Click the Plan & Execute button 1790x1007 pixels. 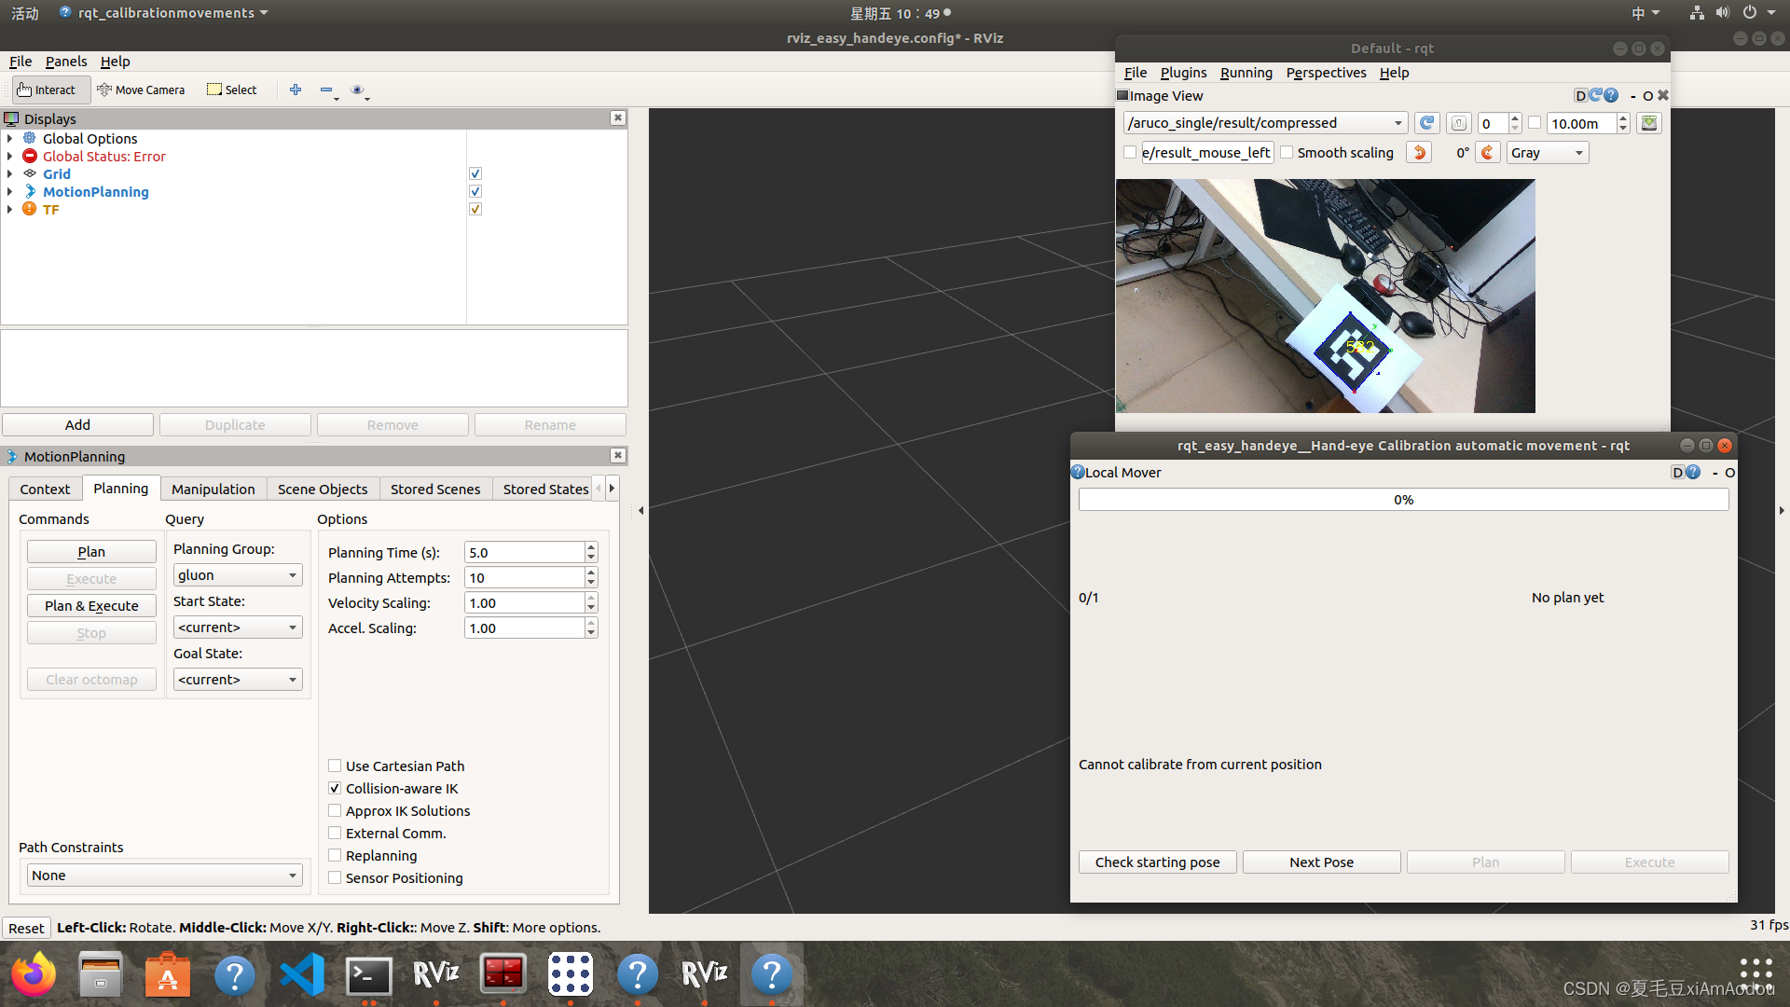pos(91,606)
